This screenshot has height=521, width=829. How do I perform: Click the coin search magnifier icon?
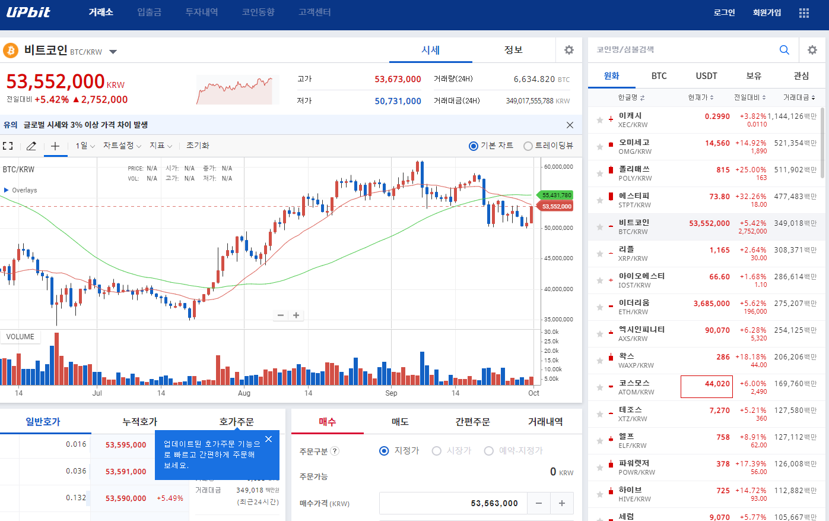pos(784,50)
